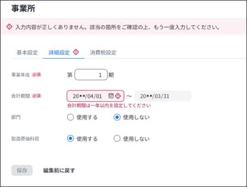The height and width of the screenshot is (187, 247).
Task: Click the 事業年度 period number field
Action: click(91, 75)
